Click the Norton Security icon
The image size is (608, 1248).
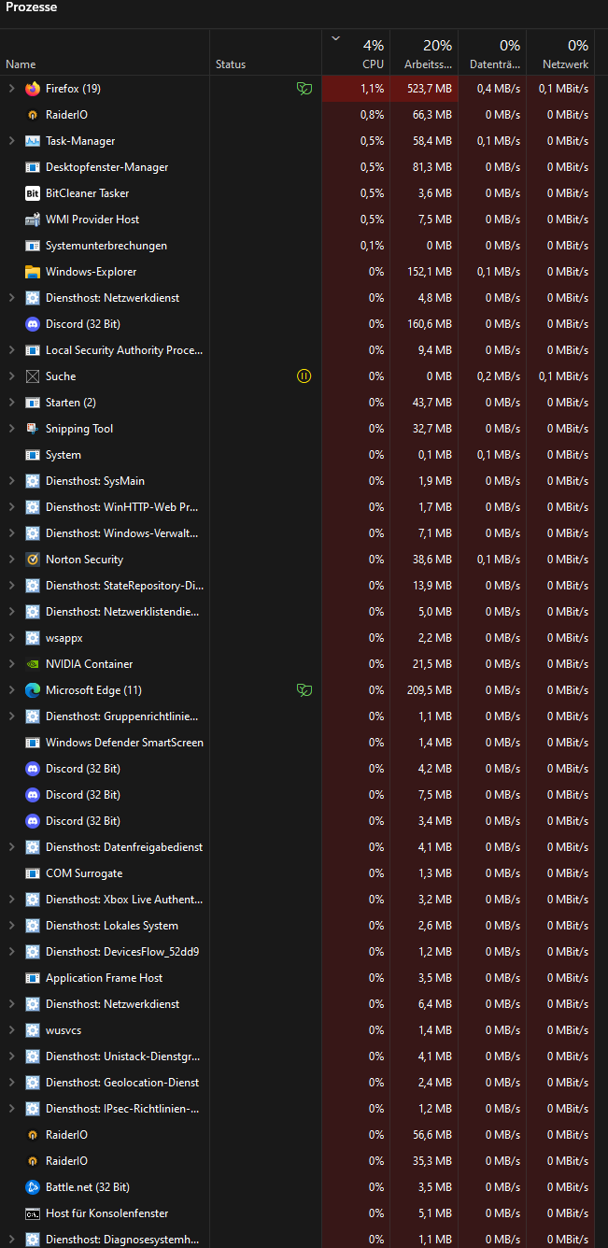[x=33, y=560]
